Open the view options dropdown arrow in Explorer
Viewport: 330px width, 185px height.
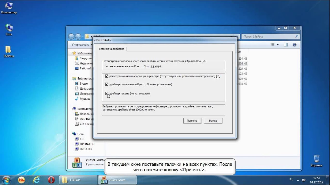[278, 45]
